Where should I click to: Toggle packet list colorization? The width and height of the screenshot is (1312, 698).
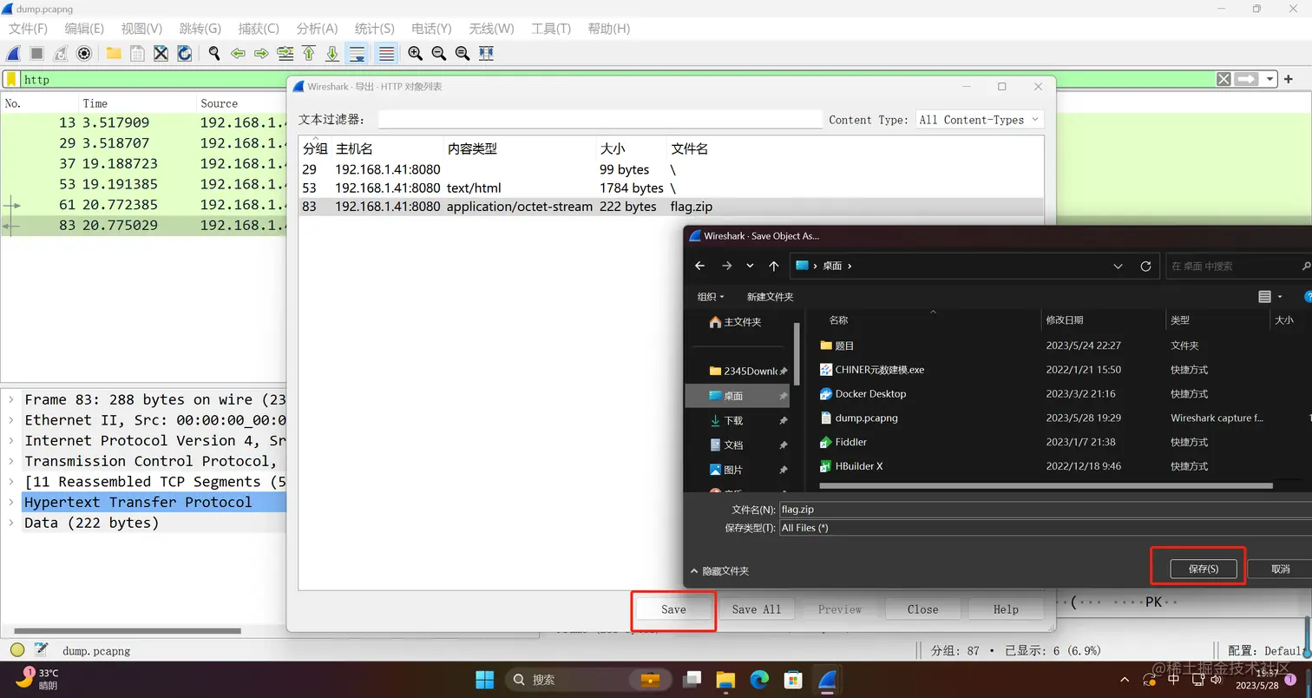(386, 54)
